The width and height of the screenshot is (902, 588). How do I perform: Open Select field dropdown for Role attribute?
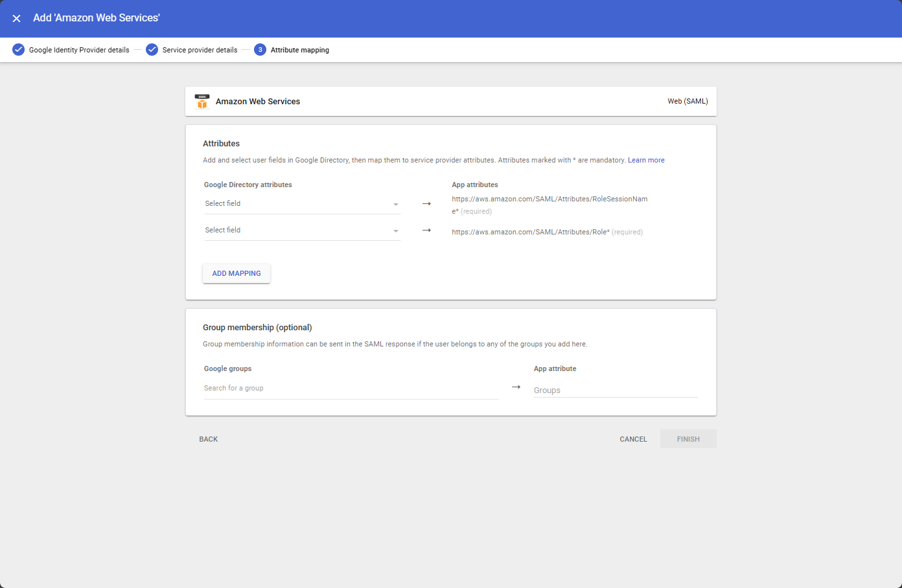pyautogui.click(x=302, y=231)
